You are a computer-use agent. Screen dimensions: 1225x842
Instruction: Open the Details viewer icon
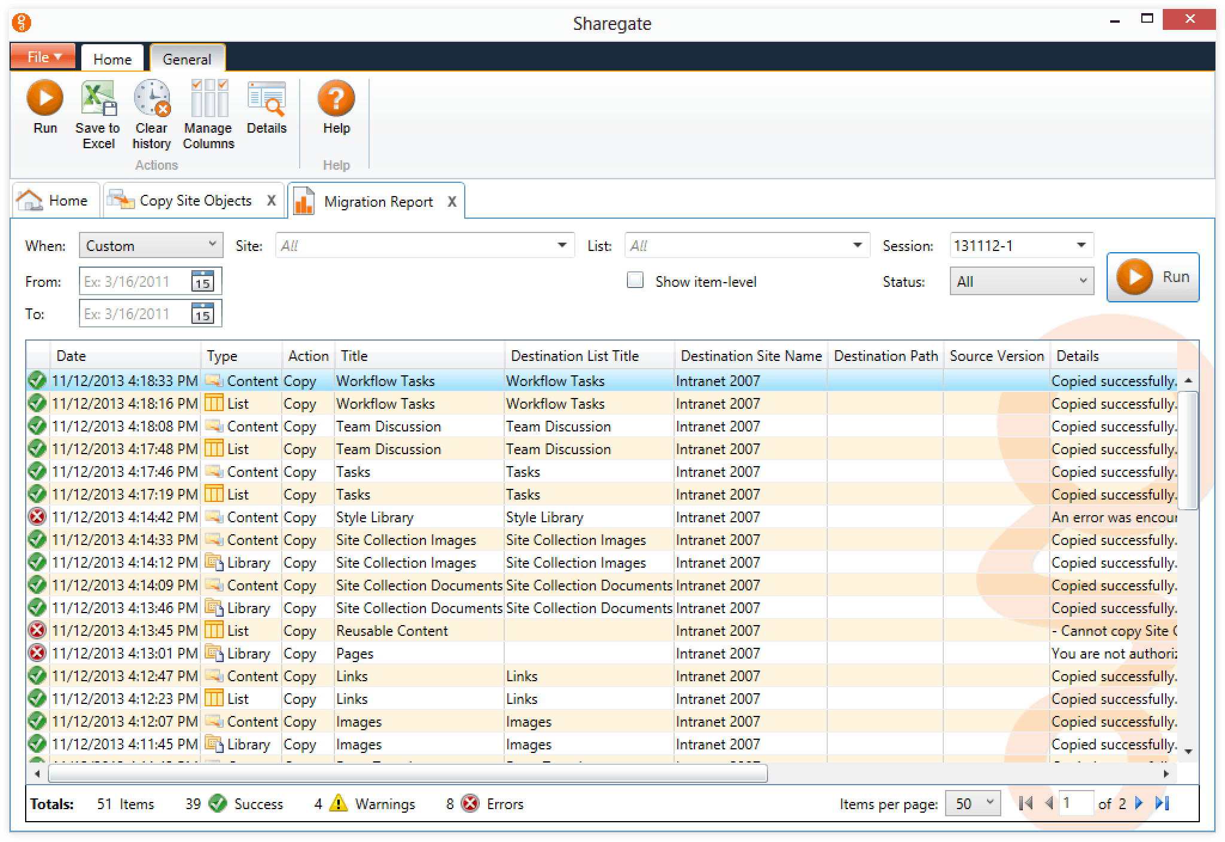(x=267, y=99)
